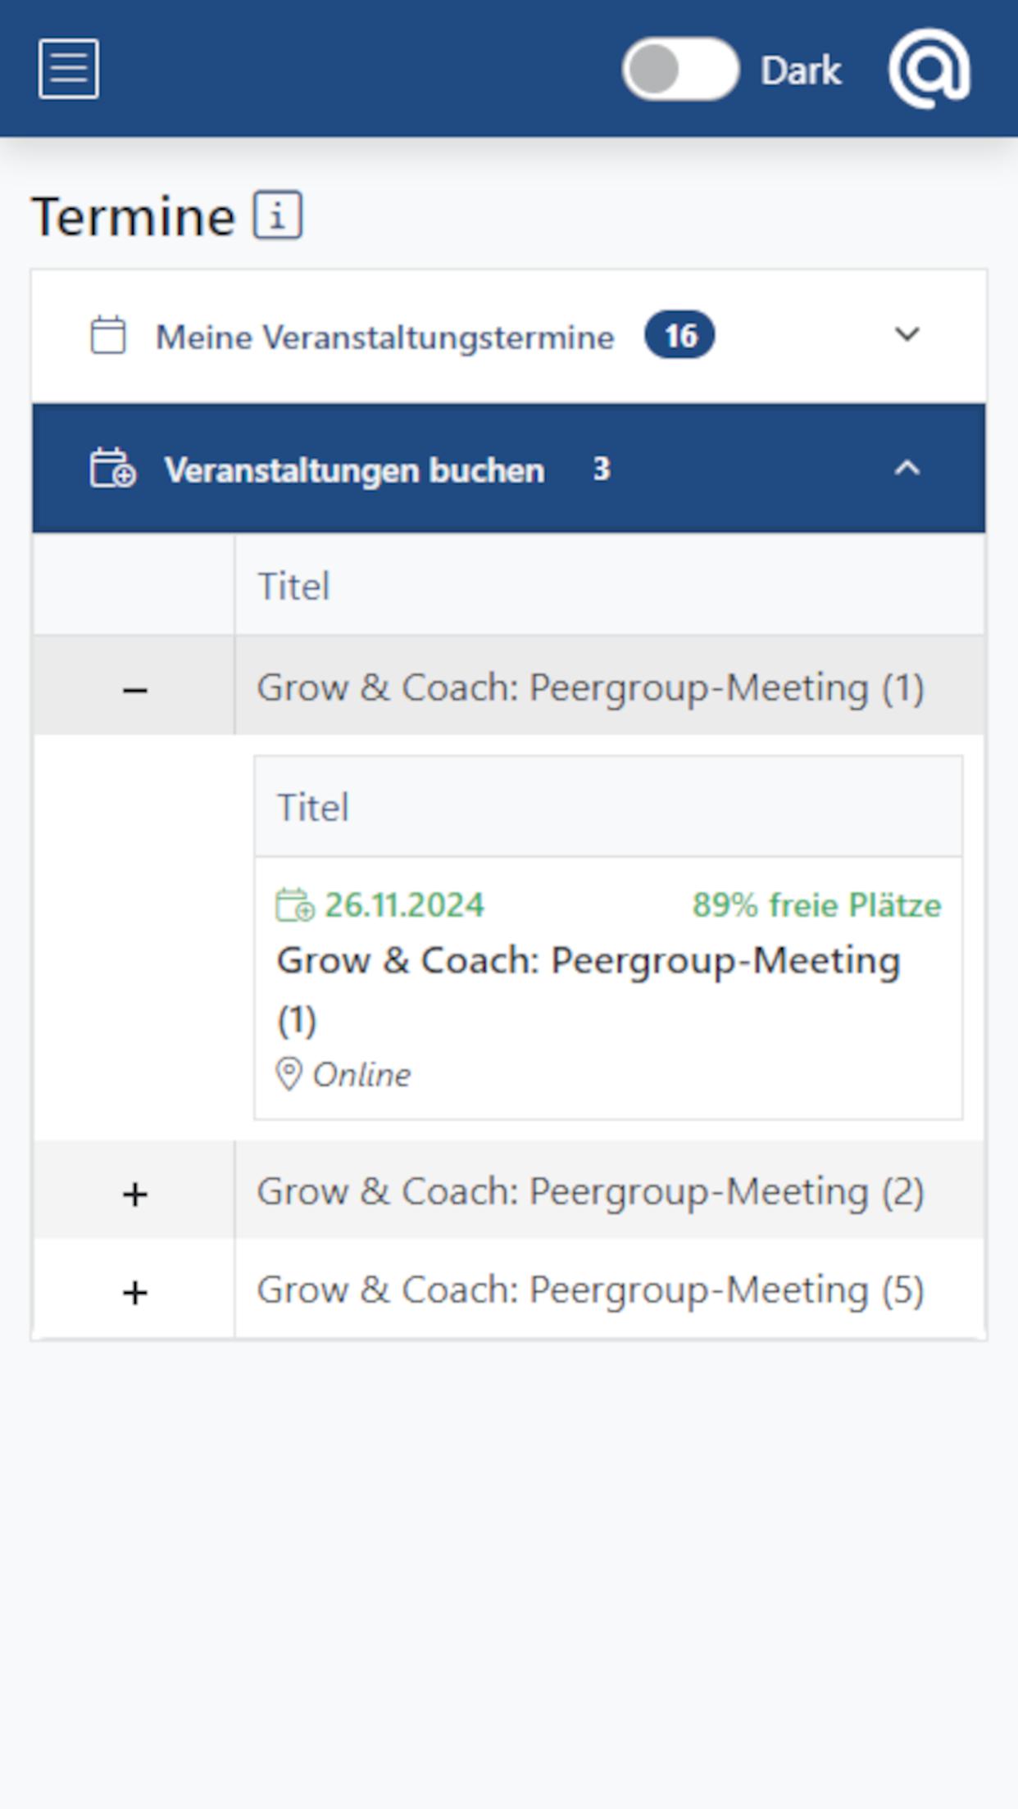Click the calendar icon beside Meine Veranstaltungstermine

click(108, 335)
